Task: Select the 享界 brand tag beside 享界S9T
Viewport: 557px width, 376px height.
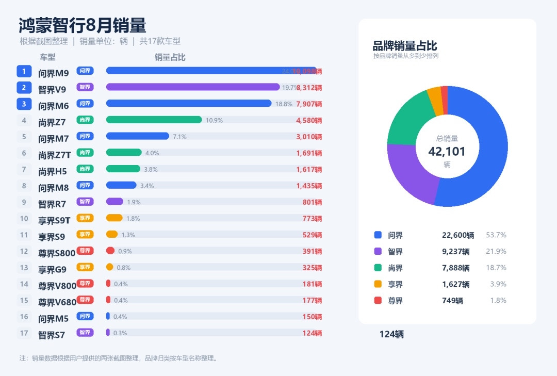Action: point(85,218)
